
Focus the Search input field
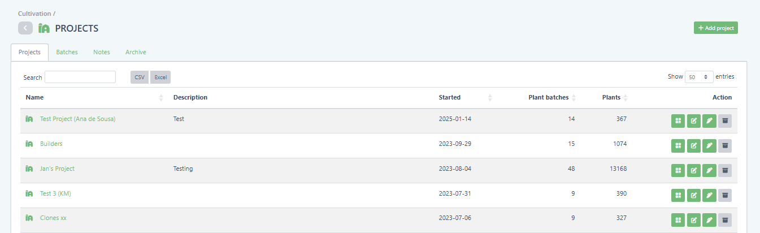[80, 77]
